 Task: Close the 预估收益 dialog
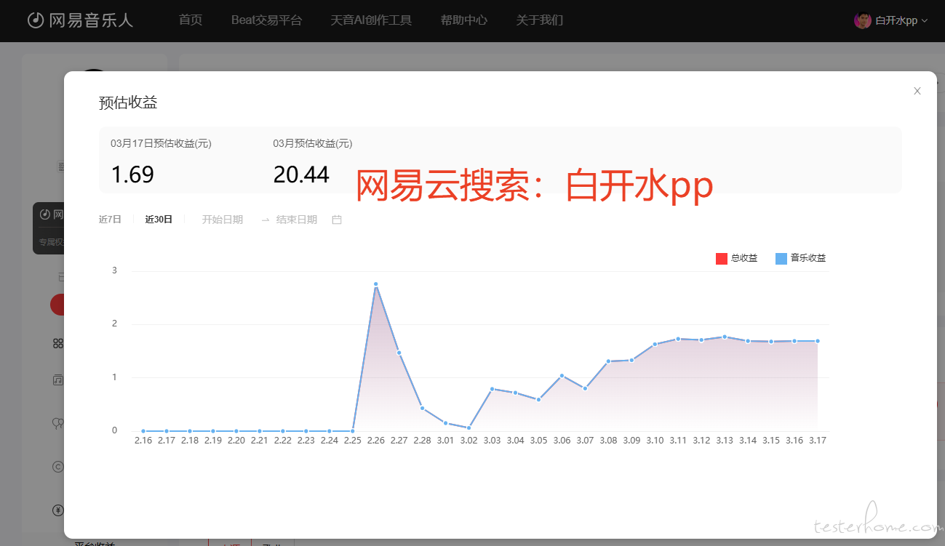coord(917,91)
